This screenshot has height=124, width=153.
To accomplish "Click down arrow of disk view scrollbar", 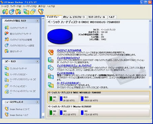I will point(150,87).
